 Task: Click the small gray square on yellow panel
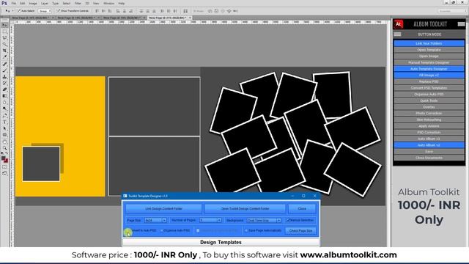[41, 164]
